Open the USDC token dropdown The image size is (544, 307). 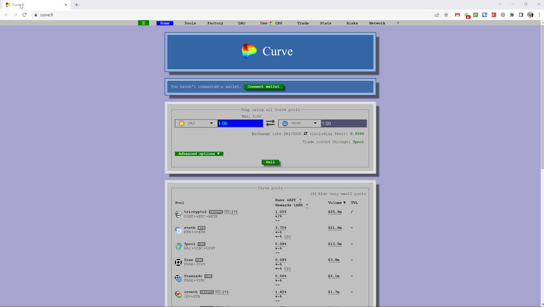pos(299,123)
